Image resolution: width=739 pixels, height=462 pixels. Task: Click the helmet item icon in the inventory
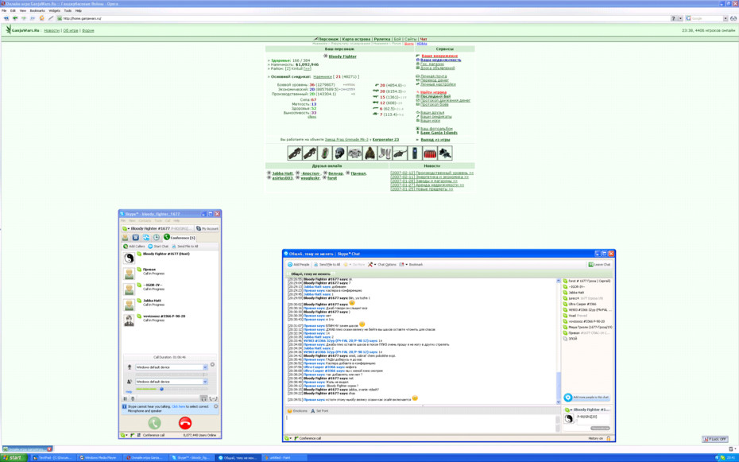[340, 153]
